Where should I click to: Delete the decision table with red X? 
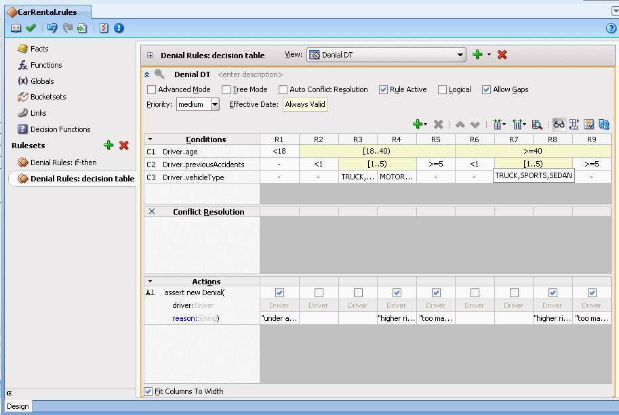coord(502,55)
